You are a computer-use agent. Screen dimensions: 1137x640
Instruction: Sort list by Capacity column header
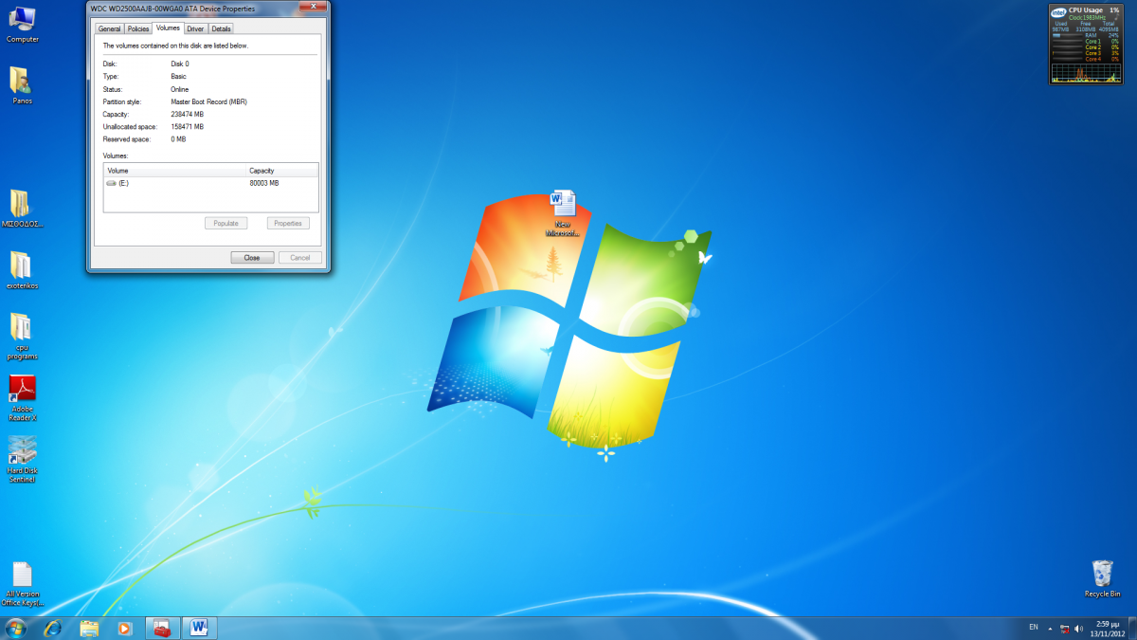(281, 171)
